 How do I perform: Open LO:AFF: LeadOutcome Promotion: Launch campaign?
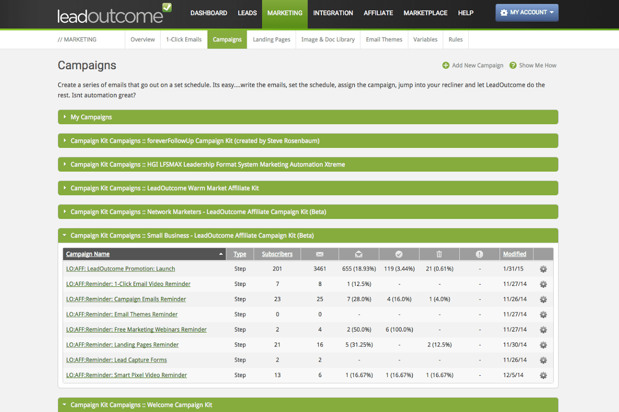tap(121, 269)
